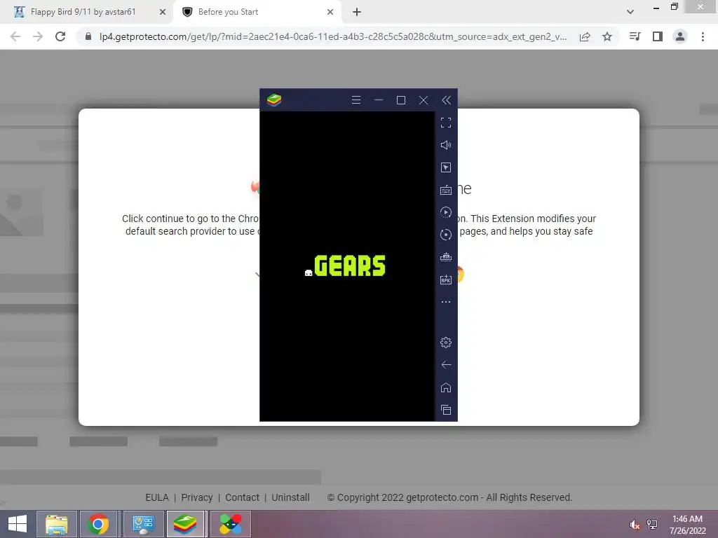Switch to Flappy Bird 9/11 tab
This screenshot has width=718, height=538.
pos(83,12)
